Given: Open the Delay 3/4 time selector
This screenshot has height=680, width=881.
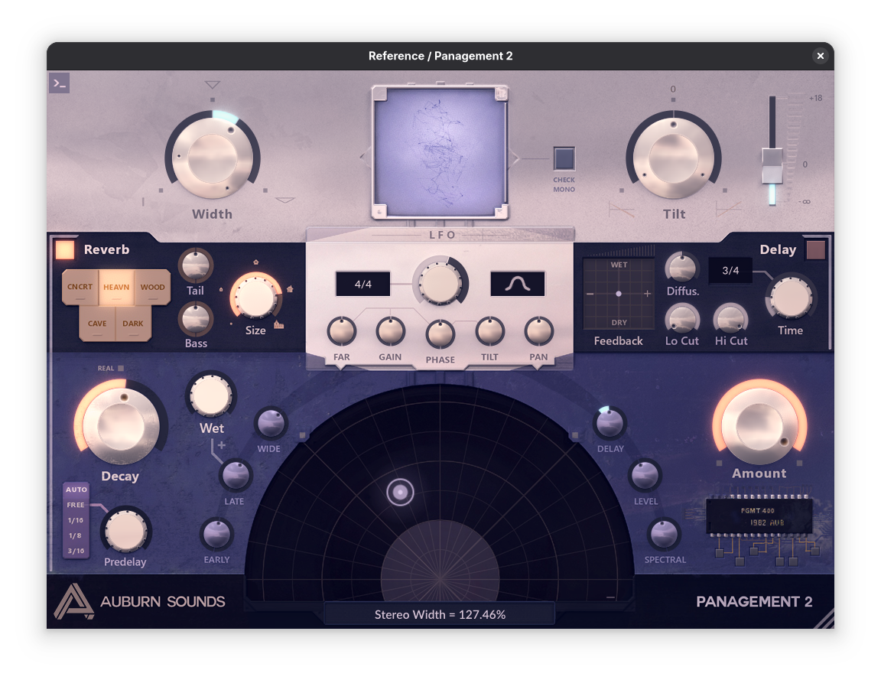Looking at the screenshot, I should (x=730, y=270).
